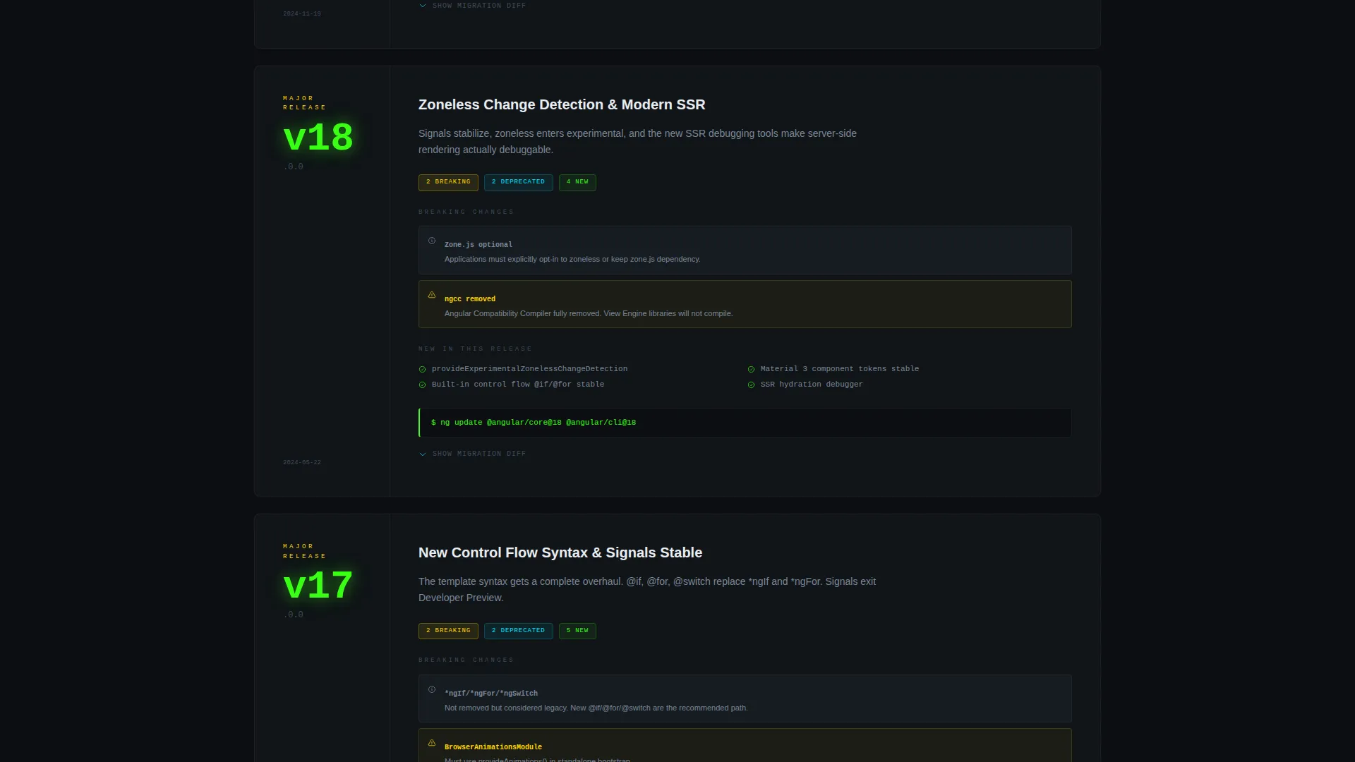The image size is (1355, 762).
Task: Click the ng update @angular/core@18 command block
Action: (745, 423)
